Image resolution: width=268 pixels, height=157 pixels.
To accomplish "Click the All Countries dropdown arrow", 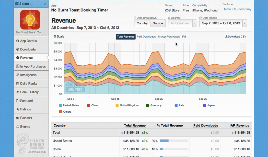I will pyautogui.click(x=195, y=23).
